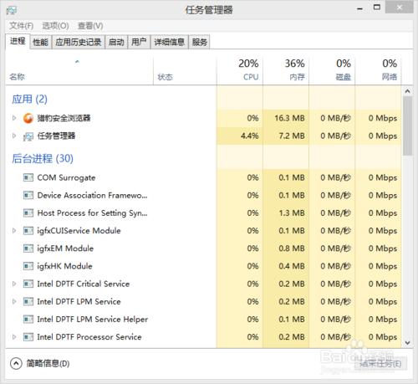Image resolution: width=418 pixels, height=384 pixels.
Task: Click the vertical scrollbar thumb
Action: (x=407, y=125)
